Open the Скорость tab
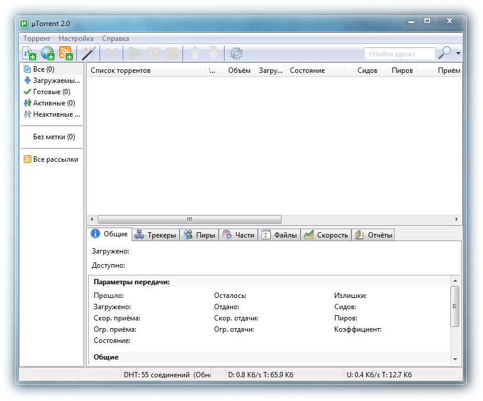 pyautogui.click(x=326, y=235)
